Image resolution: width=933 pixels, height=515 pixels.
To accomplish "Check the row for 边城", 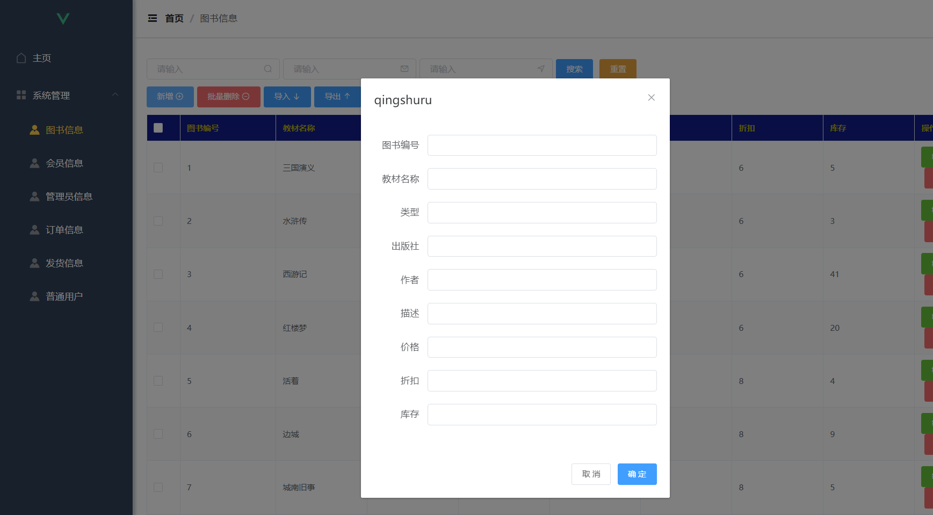I will coord(158,434).
